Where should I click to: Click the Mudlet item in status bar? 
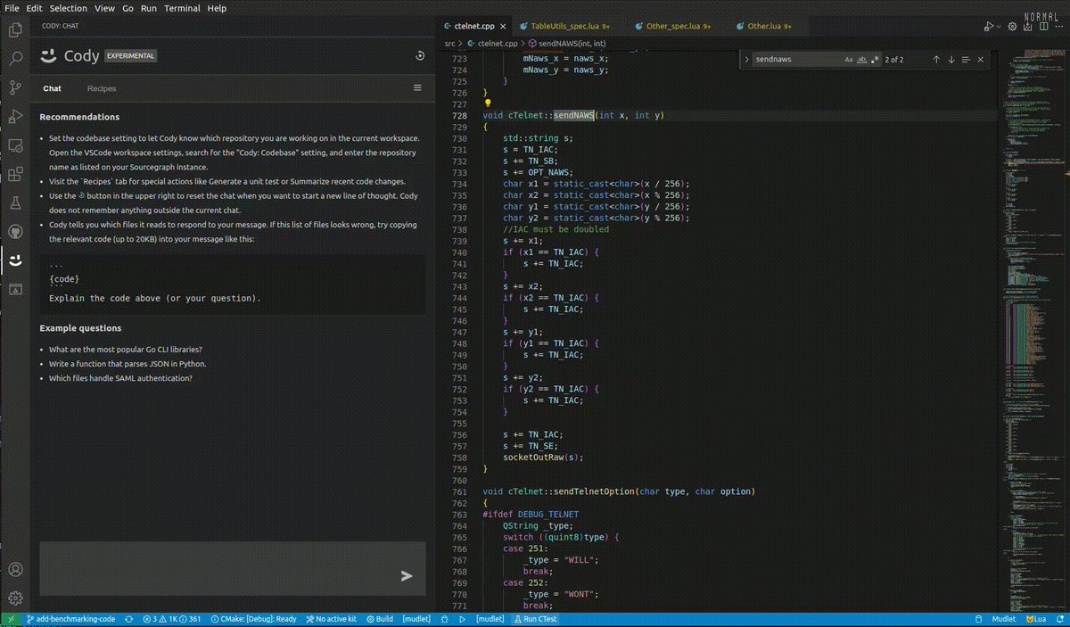click(1004, 619)
